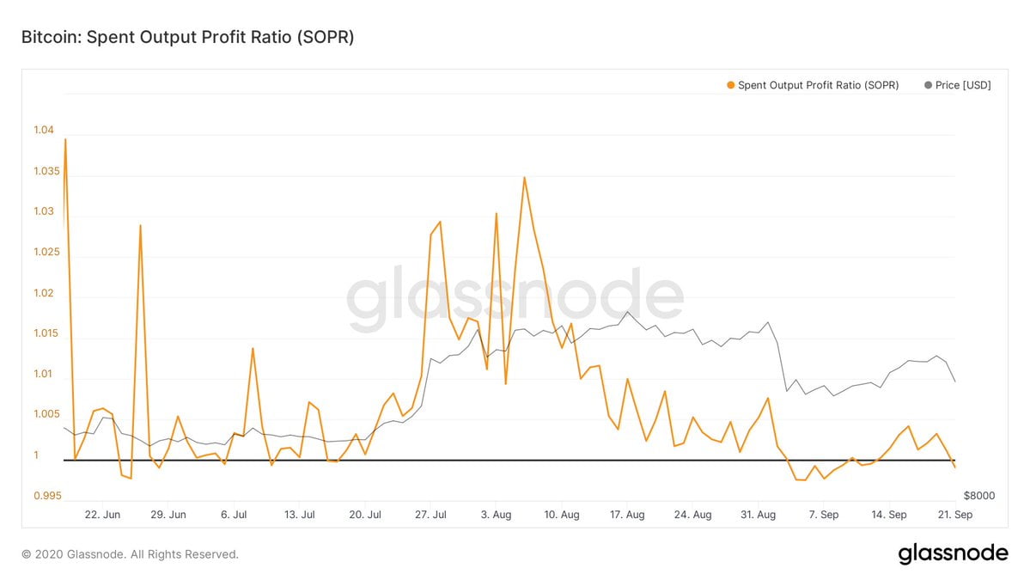
Task: Click the gray Price legend dot
Action: (928, 85)
